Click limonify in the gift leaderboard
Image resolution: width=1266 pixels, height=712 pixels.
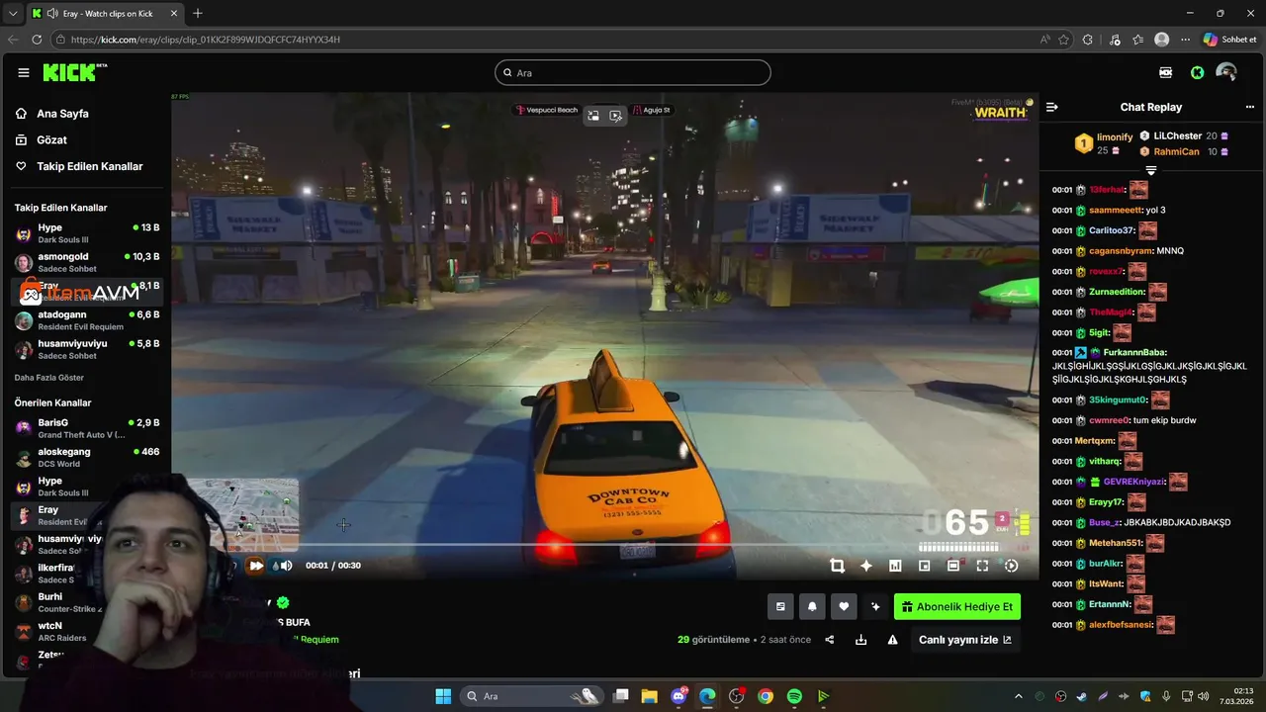pos(1115,137)
